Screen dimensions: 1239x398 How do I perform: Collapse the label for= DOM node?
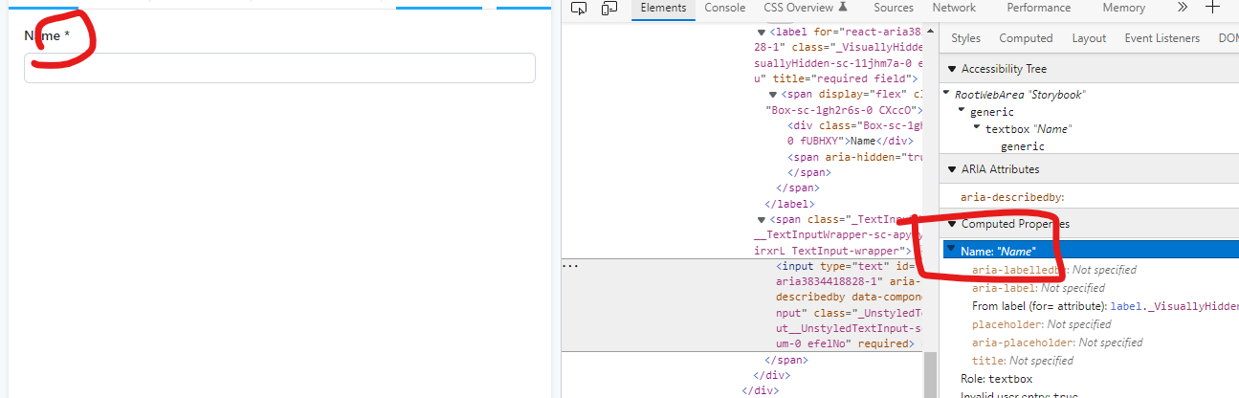tap(762, 32)
